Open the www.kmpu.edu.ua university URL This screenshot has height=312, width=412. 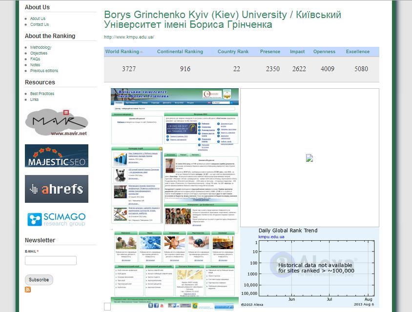pyautogui.click(x=129, y=37)
